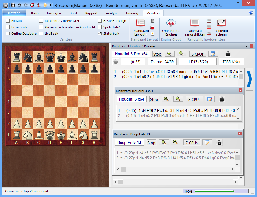Click the gray status ball in Houdini 3 Pro panel
Image resolution: width=257 pixels, height=197 pixels.
click(116, 62)
